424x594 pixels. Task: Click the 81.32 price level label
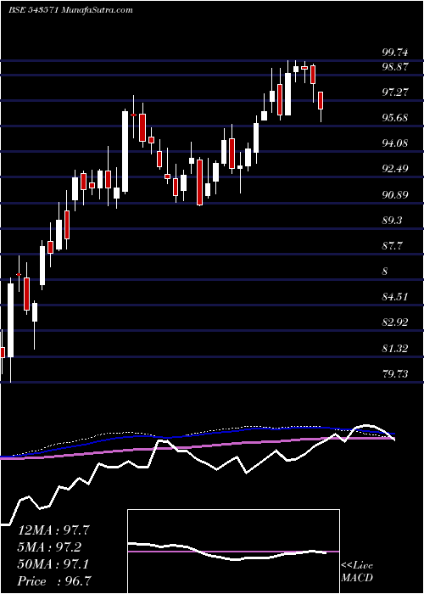click(395, 348)
